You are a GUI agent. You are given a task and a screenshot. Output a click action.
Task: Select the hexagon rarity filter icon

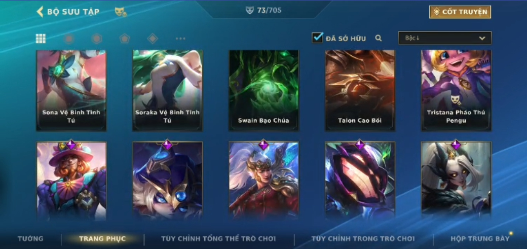click(x=97, y=39)
